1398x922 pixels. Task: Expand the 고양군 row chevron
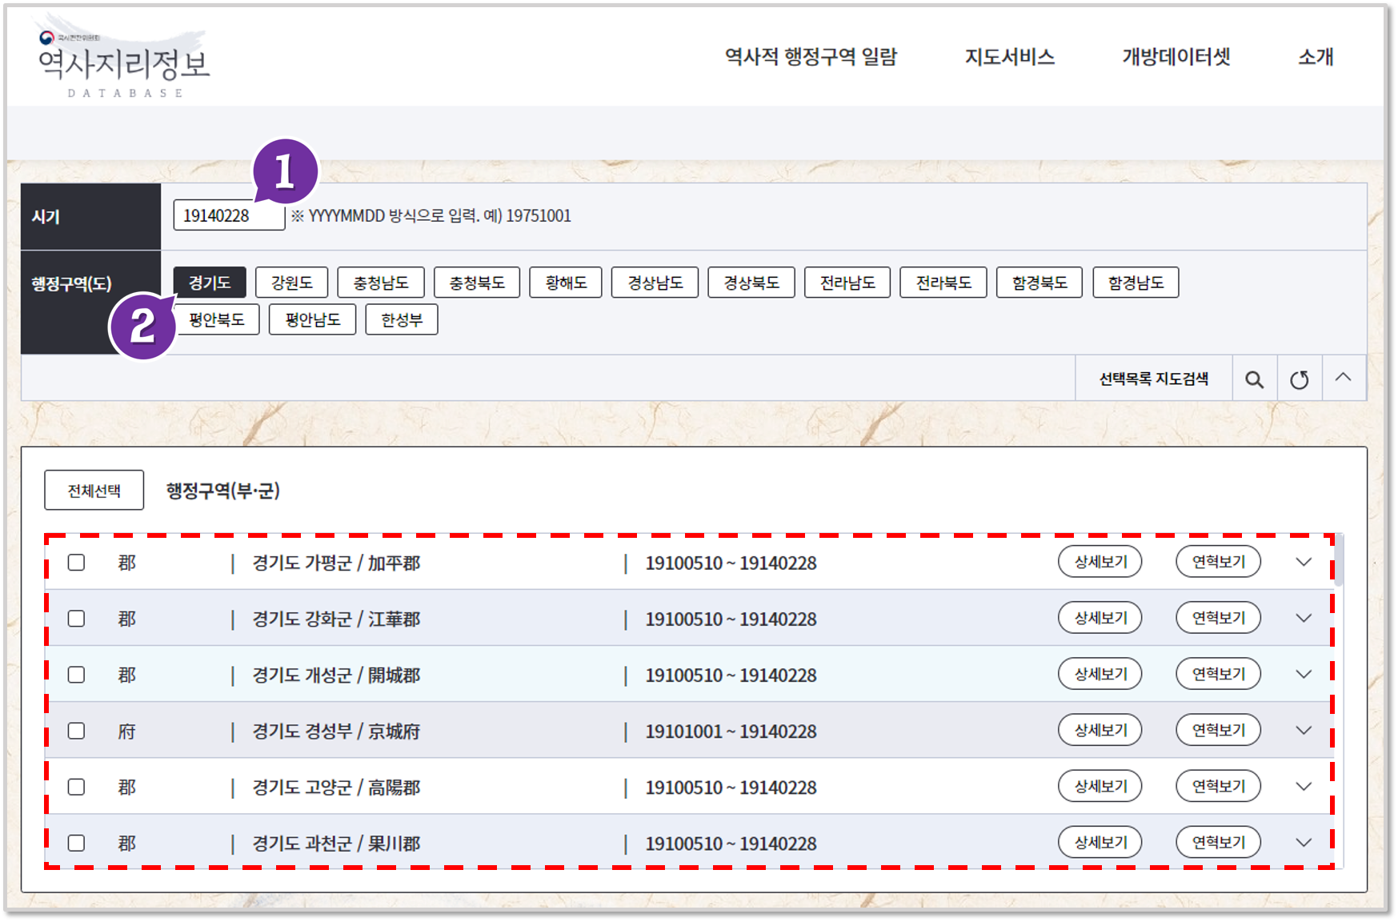pos(1304,786)
